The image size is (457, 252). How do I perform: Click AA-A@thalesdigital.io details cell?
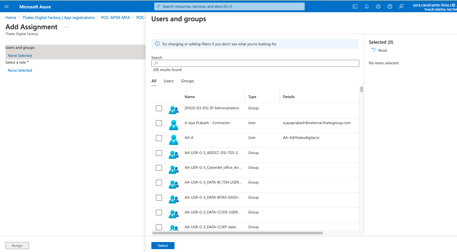(301, 138)
